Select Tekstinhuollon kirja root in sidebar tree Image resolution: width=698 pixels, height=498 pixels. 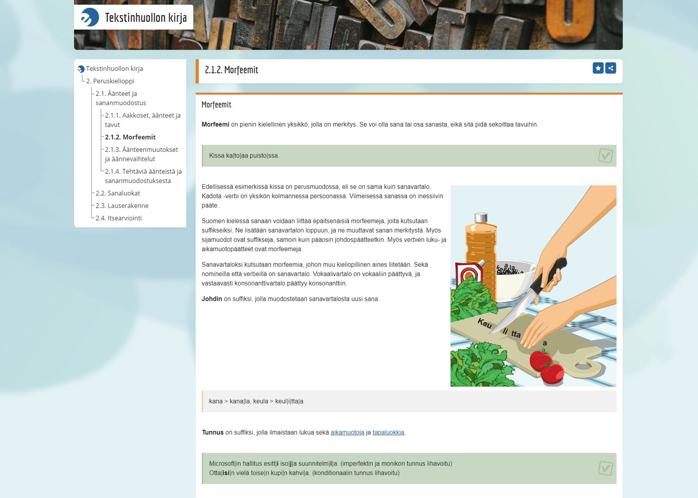point(115,69)
